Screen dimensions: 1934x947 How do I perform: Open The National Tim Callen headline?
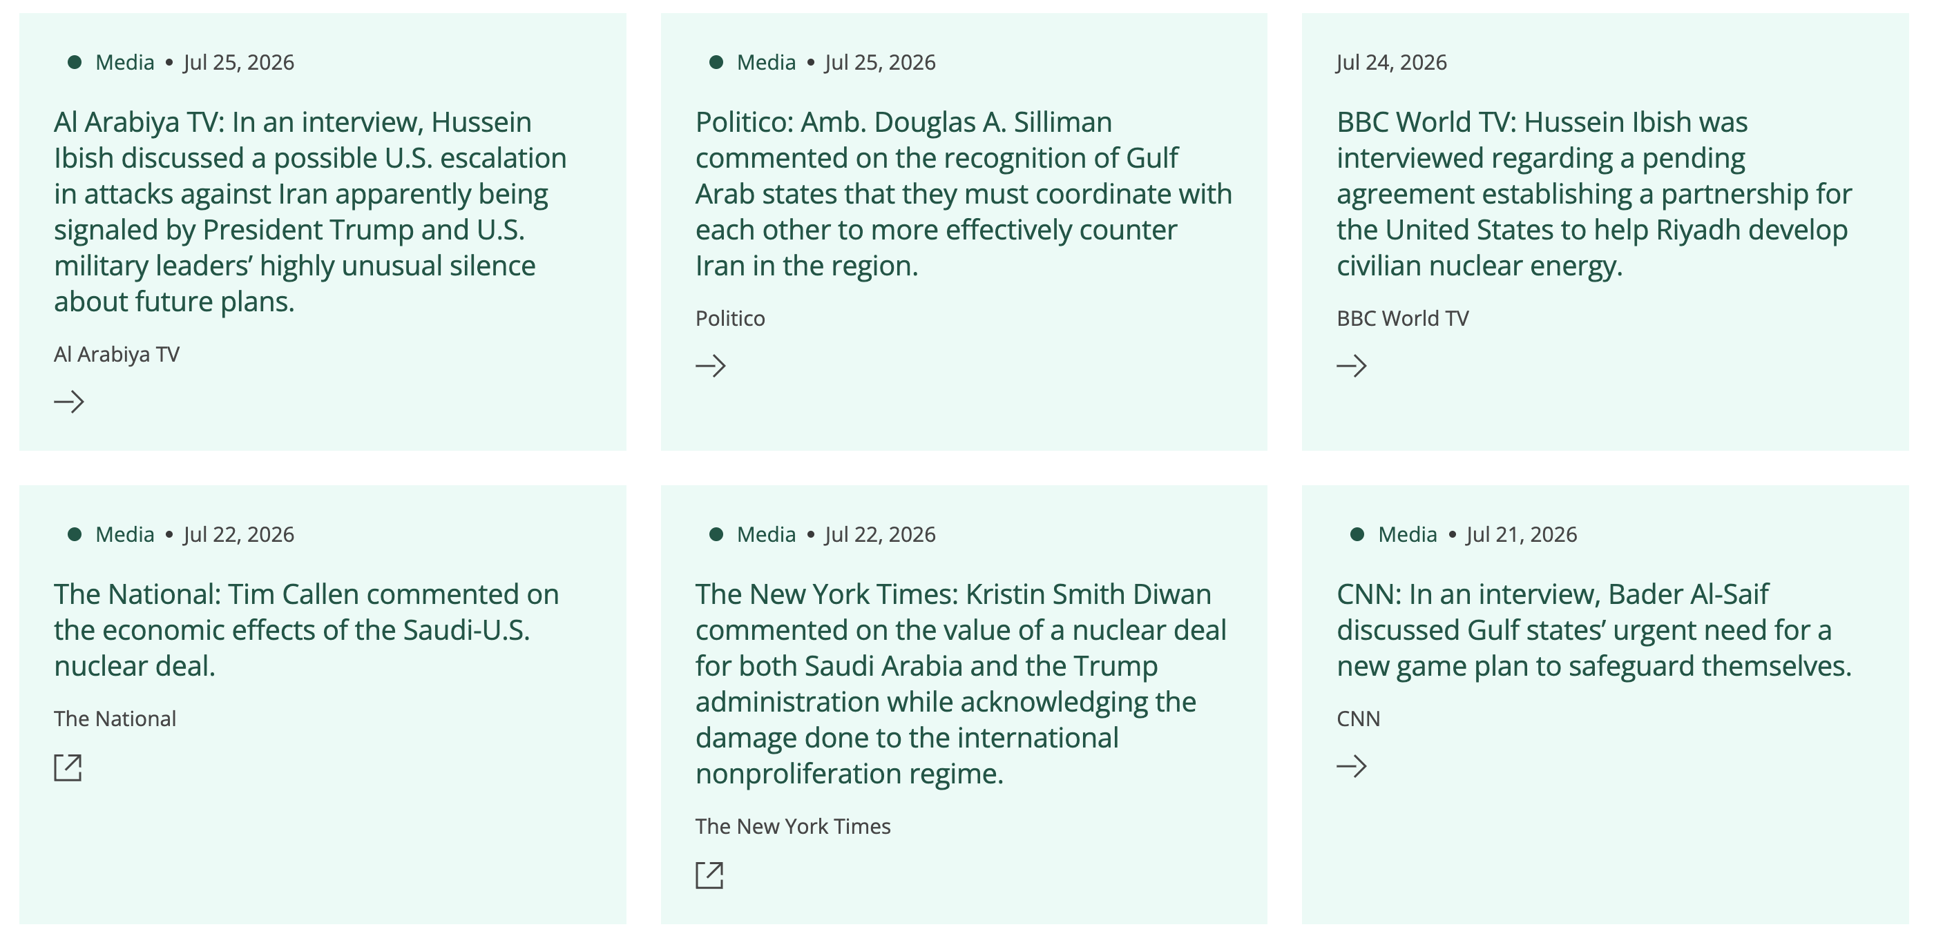coord(306,629)
